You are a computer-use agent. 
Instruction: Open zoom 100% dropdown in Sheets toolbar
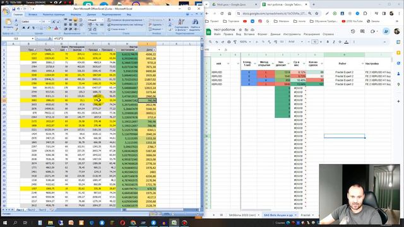245,42
